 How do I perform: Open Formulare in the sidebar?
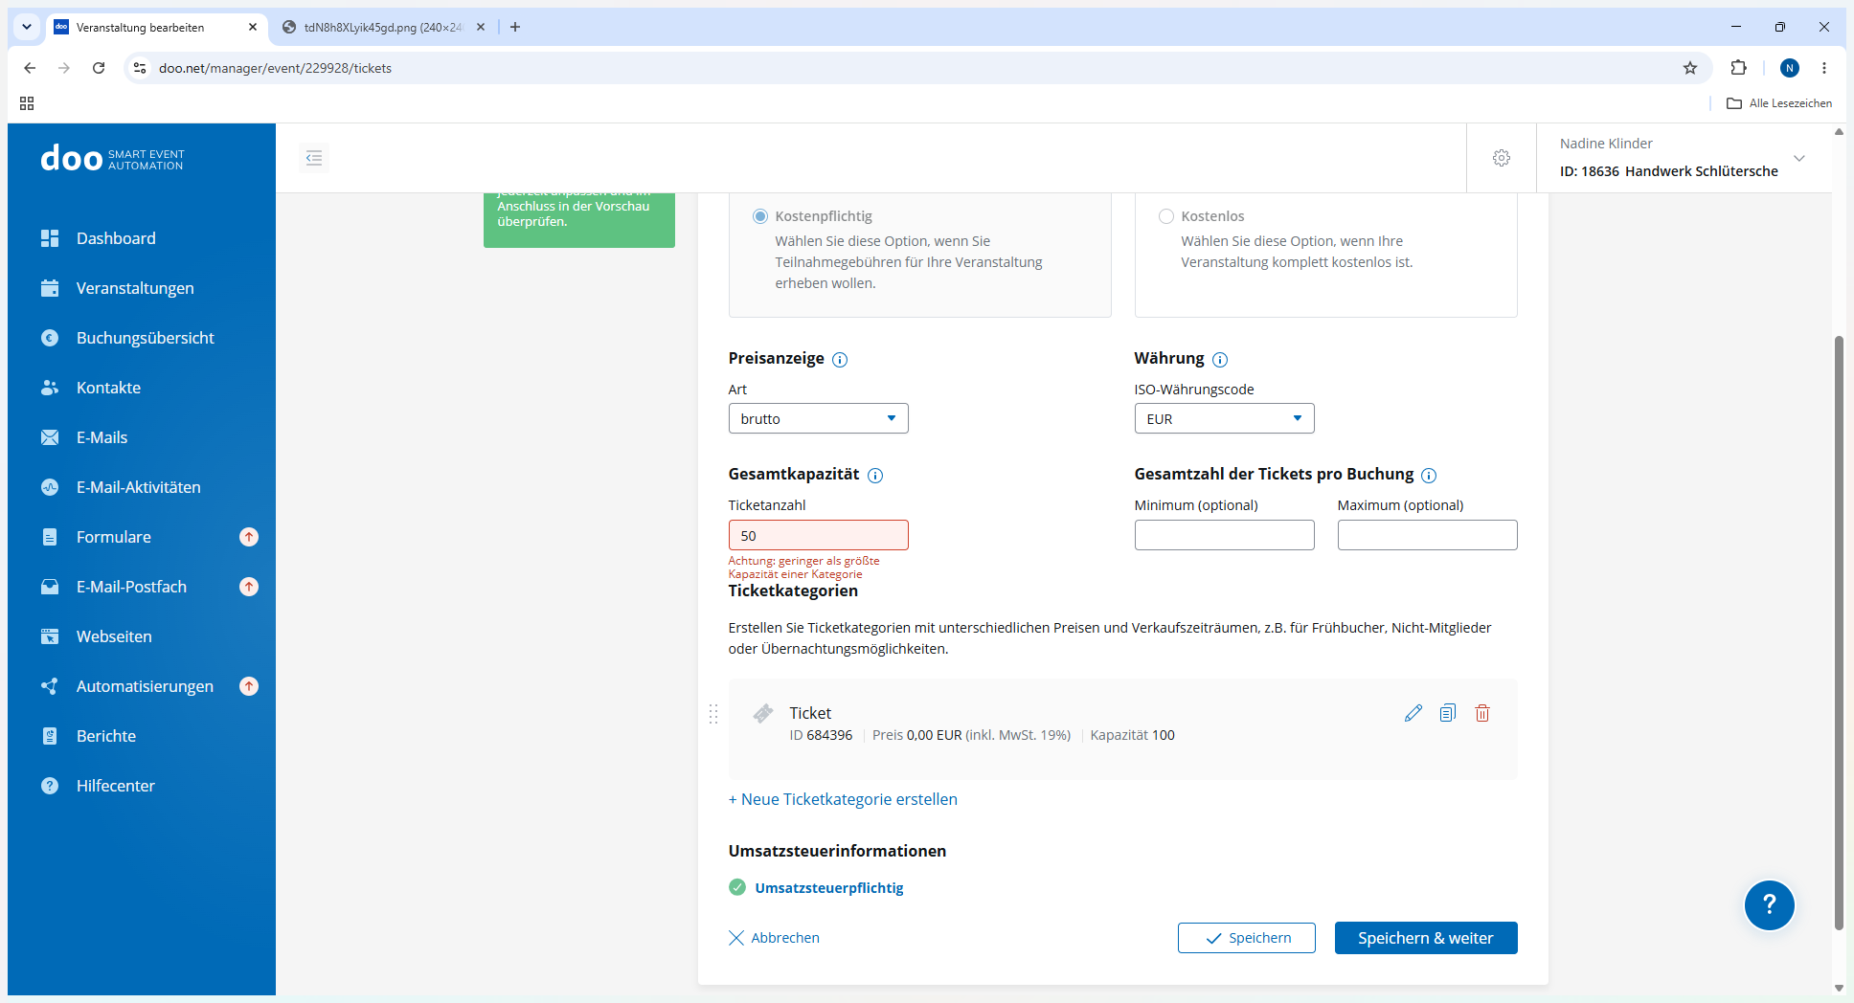114,537
